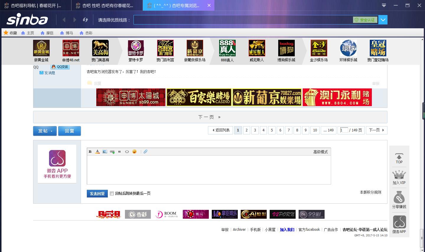Click the page number input box
The width and height of the screenshot is (425, 252).
(x=344, y=130)
